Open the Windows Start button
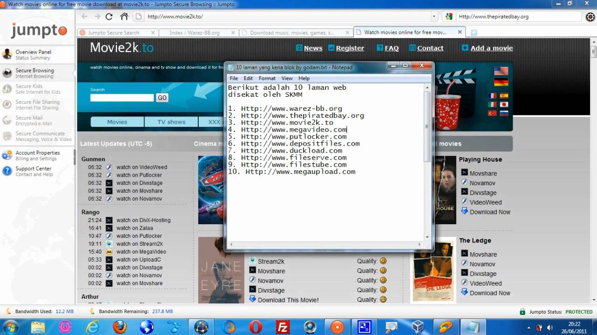 point(10,327)
